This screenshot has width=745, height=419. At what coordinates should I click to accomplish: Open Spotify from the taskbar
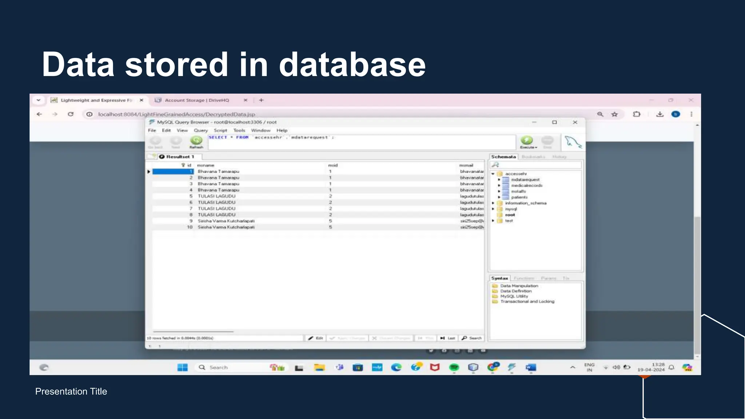pyautogui.click(x=454, y=367)
